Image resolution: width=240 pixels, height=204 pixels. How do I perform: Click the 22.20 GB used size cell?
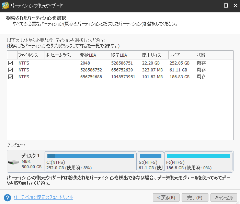[x=151, y=63]
